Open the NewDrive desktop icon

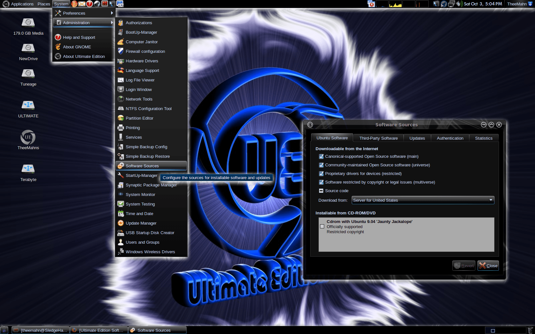click(x=28, y=52)
